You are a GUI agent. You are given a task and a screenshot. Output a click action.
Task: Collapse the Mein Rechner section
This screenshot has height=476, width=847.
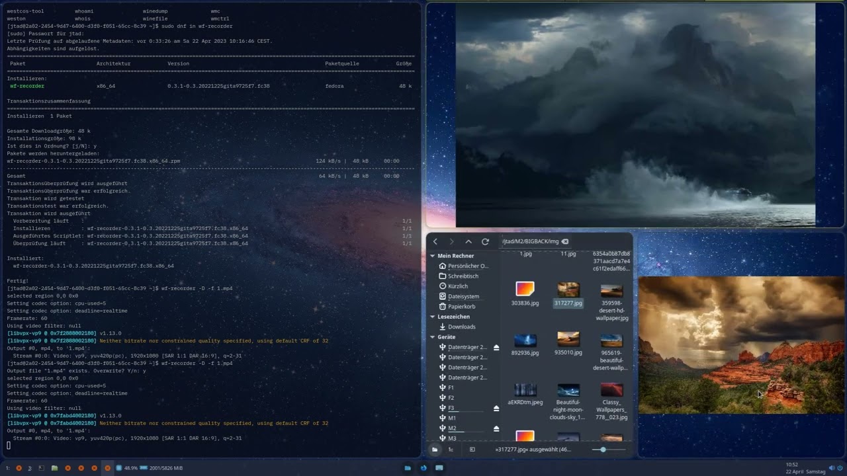click(x=433, y=256)
